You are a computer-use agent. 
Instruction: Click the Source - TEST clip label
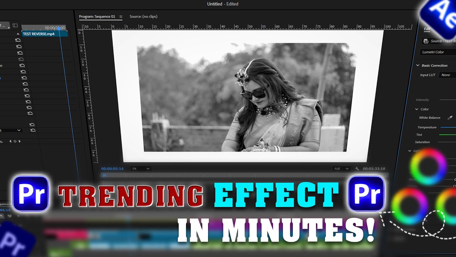click(444, 41)
